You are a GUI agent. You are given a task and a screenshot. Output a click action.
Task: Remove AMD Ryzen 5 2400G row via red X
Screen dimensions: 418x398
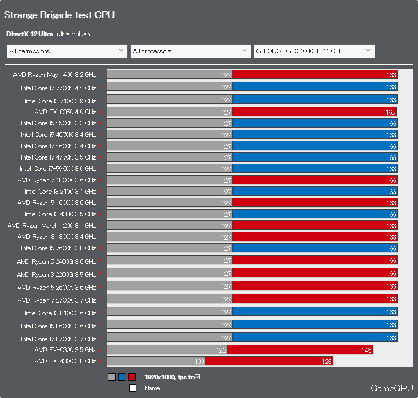coord(101,260)
